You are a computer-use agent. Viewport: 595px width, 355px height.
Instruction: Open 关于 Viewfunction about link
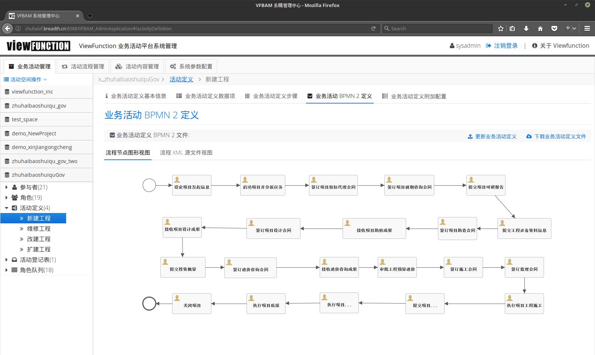coord(561,45)
